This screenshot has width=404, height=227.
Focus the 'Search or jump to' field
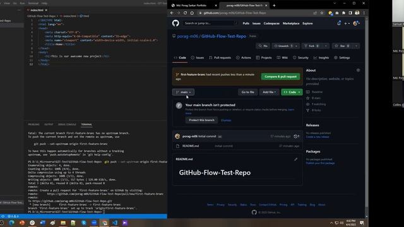[x=210, y=23]
